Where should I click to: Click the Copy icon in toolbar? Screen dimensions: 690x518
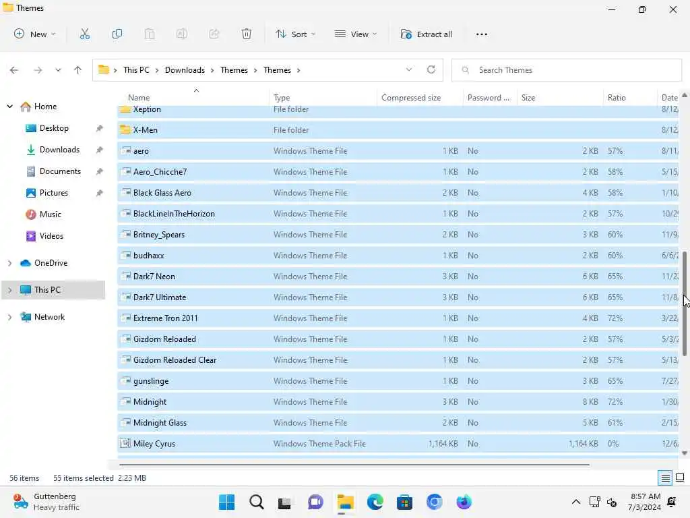point(117,34)
